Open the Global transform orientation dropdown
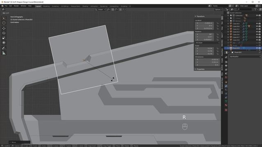Image resolution: width=262 pixels, height=147 pixels. 100,9
